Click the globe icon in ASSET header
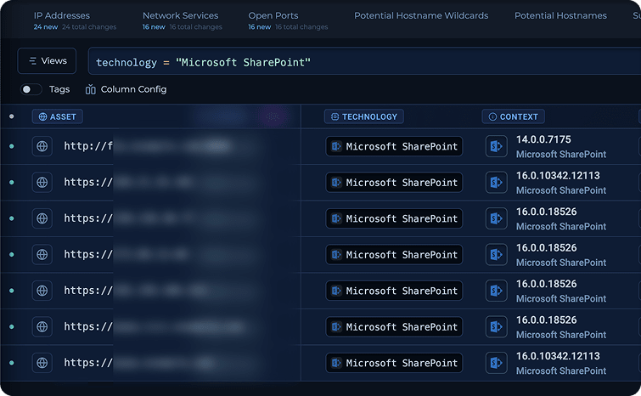The height and width of the screenshot is (396, 641). (x=43, y=117)
